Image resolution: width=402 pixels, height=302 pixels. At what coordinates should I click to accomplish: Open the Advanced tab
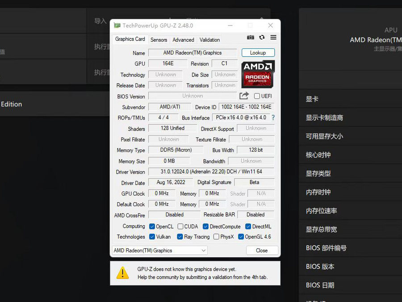coord(183,40)
